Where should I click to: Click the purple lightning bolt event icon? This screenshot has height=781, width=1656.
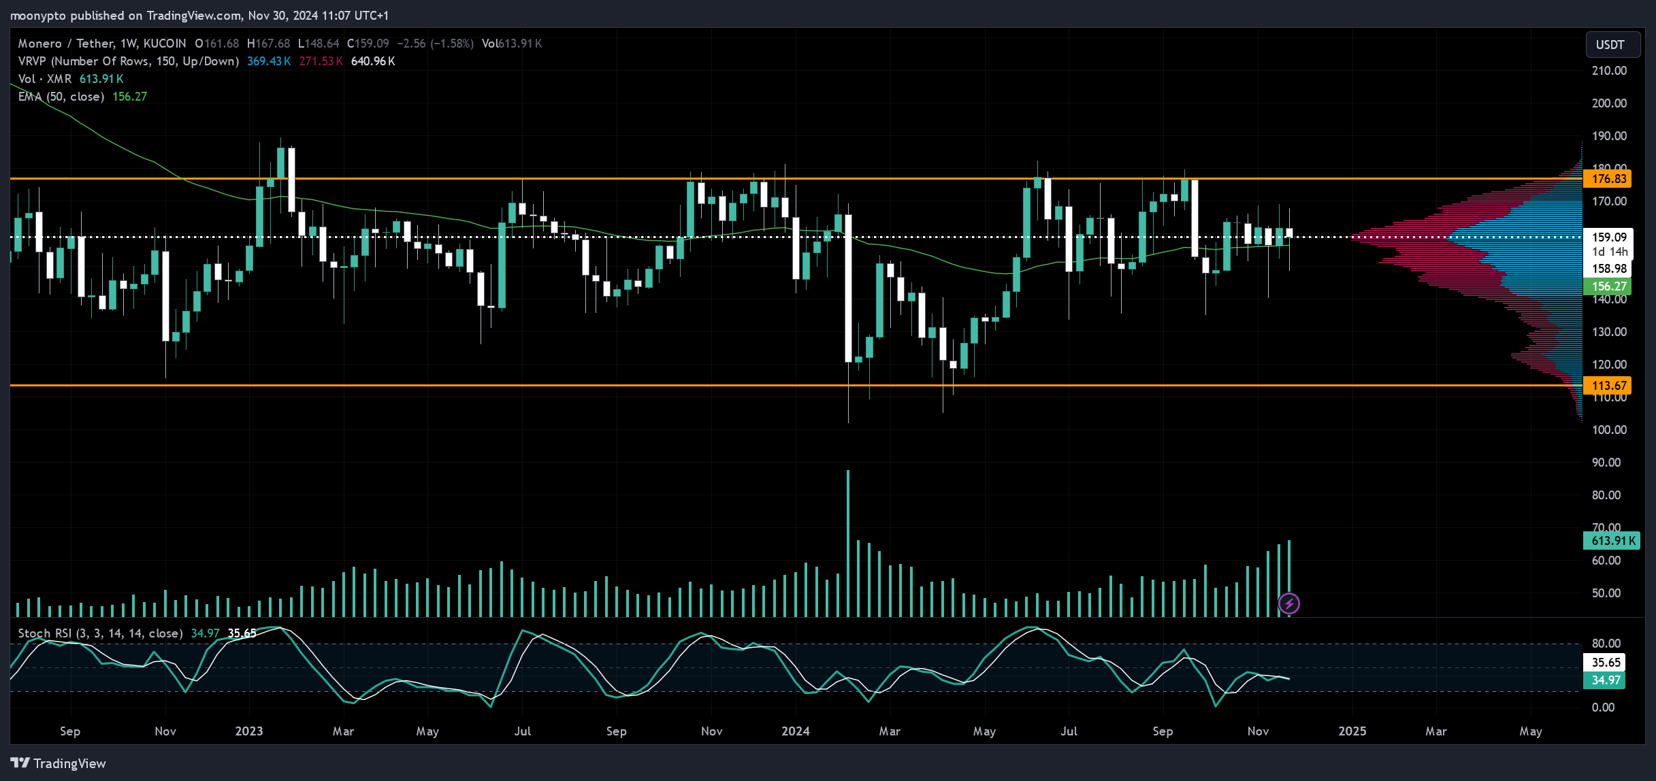click(1288, 603)
